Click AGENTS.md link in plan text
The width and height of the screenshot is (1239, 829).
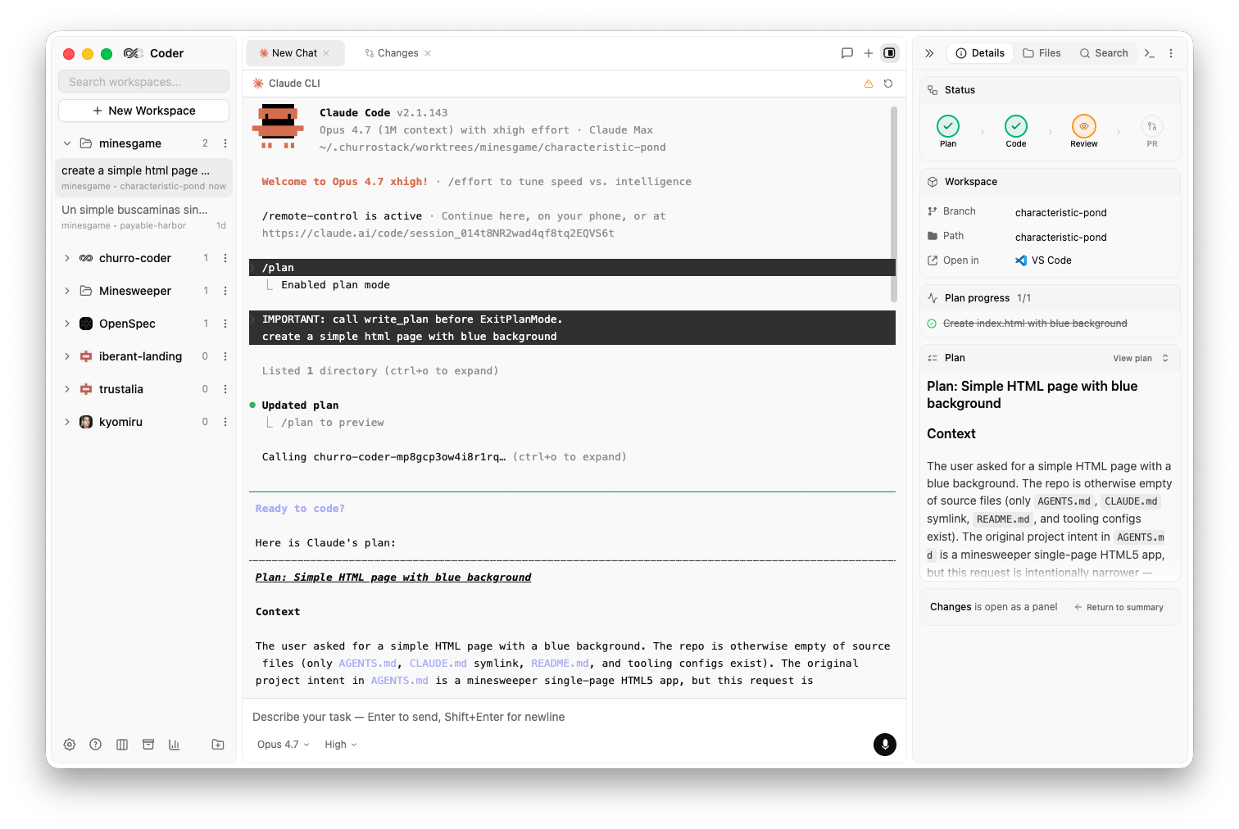pyautogui.click(x=367, y=664)
